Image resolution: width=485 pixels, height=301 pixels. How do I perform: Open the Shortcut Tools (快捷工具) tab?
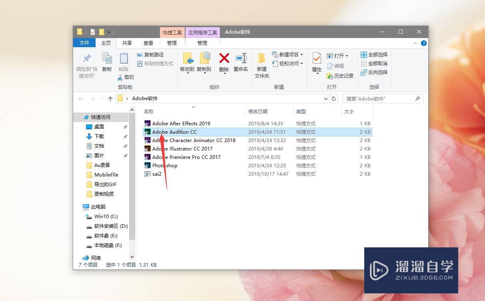click(x=172, y=32)
